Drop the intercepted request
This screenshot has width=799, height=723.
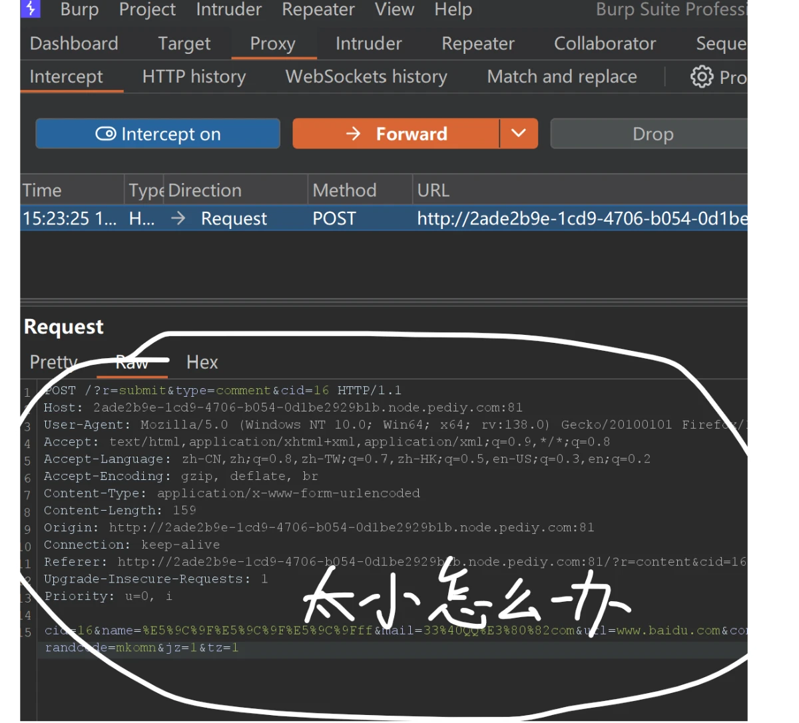(653, 134)
